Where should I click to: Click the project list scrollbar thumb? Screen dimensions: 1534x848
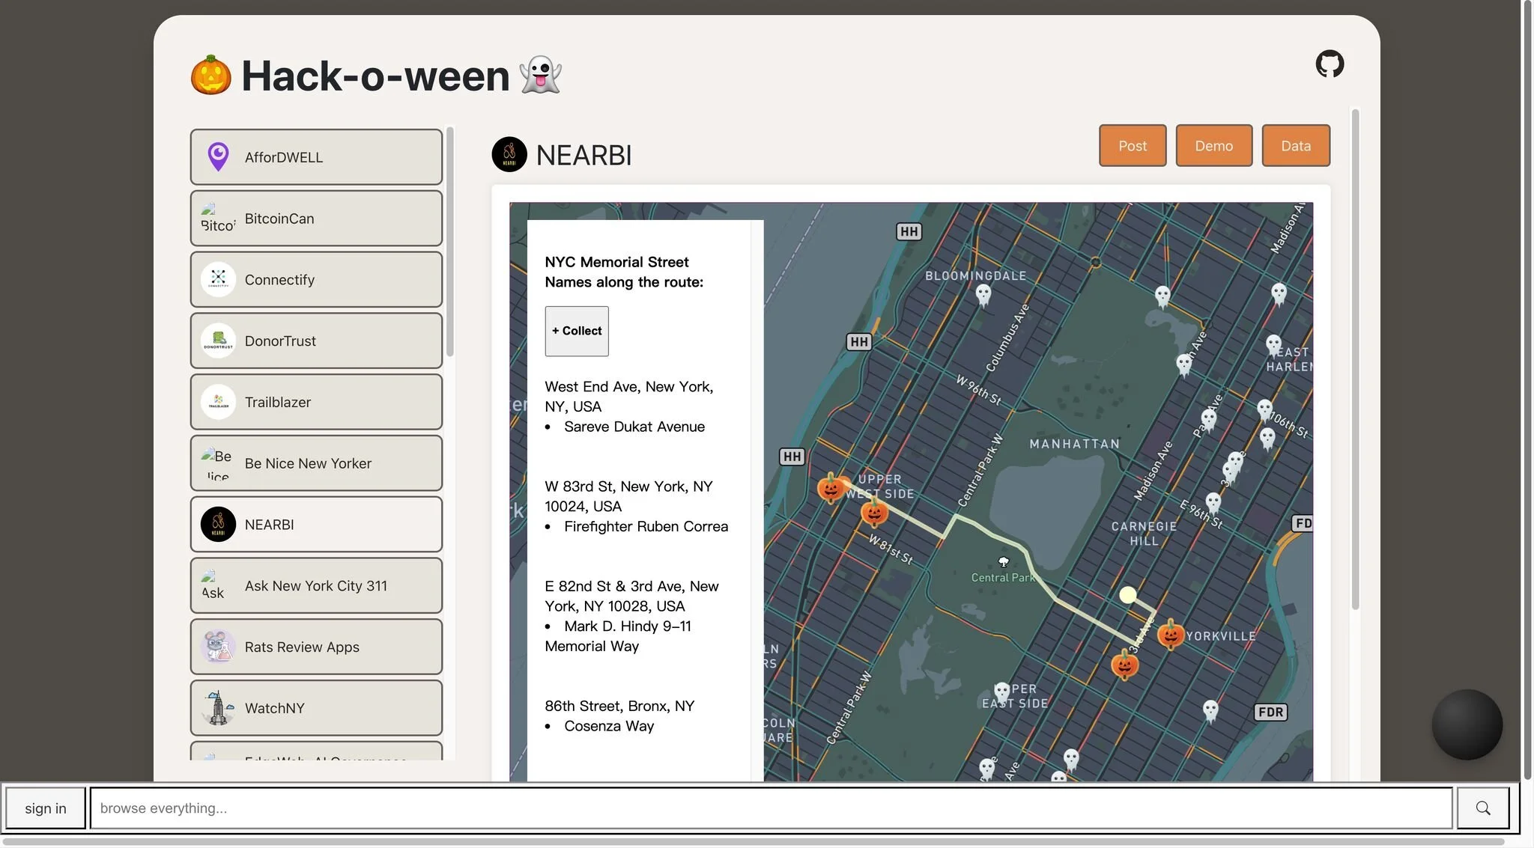click(450, 241)
